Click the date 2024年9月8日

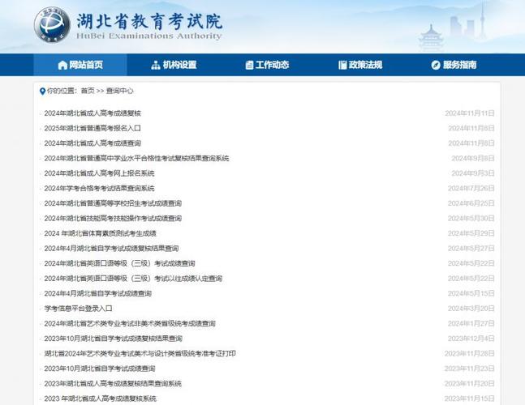(473, 159)
